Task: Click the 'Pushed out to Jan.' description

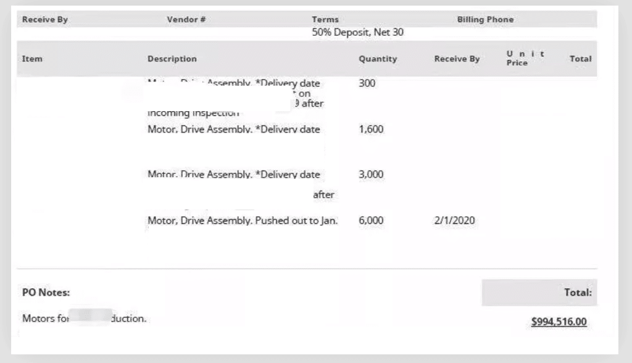Action: 296,220
